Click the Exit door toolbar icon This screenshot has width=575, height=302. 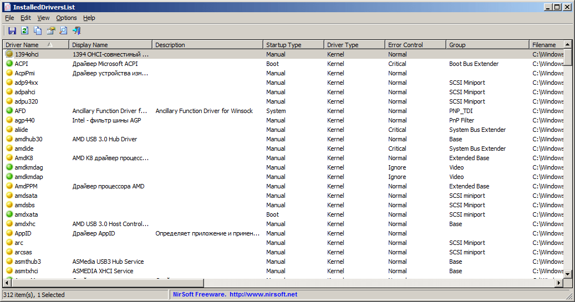click(77, 31)
